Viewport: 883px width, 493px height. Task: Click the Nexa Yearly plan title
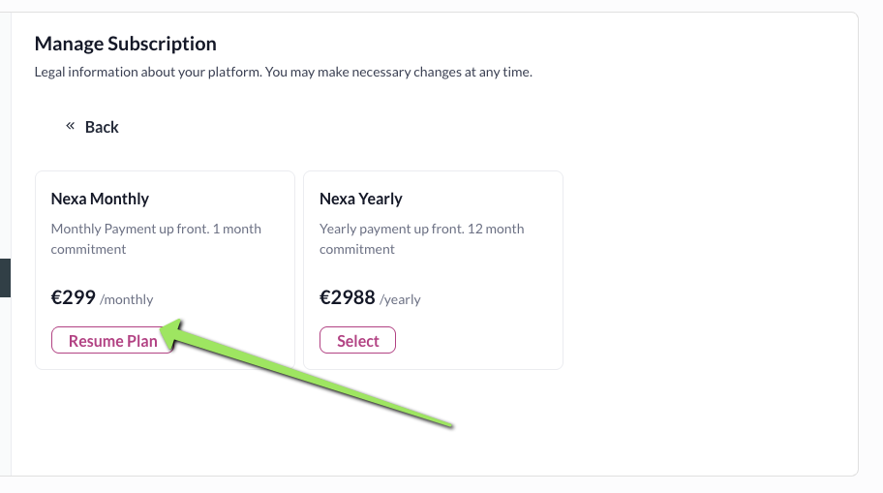360,199
